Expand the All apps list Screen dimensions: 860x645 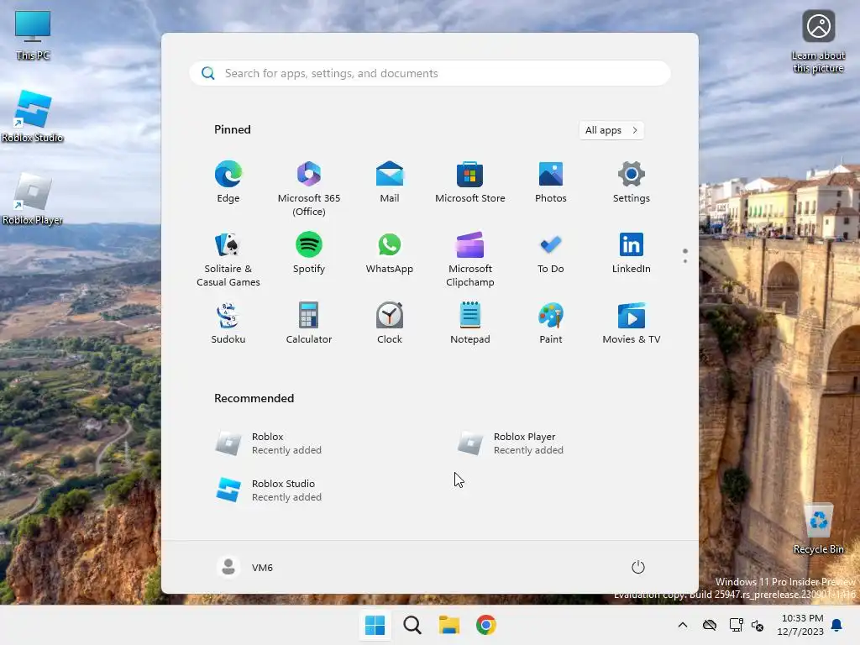[x=611, y=130]
